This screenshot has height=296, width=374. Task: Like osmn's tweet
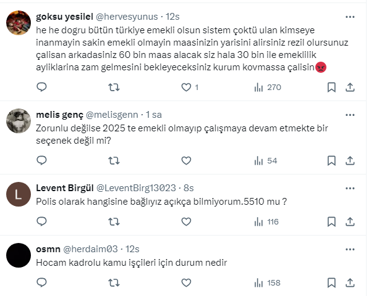click(185, 283)
